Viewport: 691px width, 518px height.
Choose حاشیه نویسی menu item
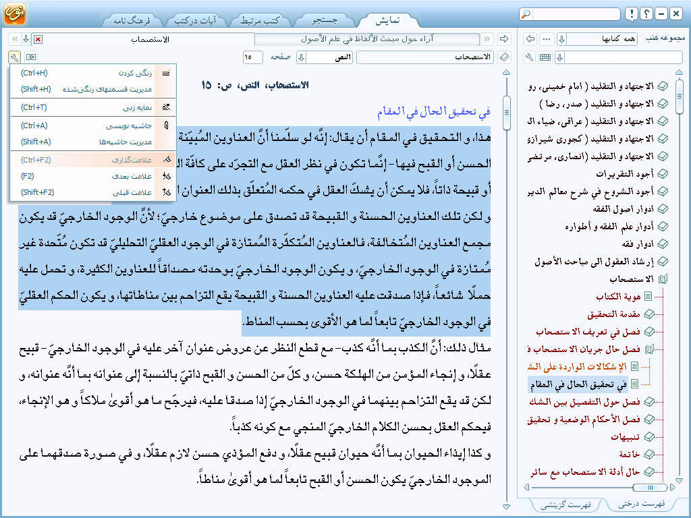(93, 125)
